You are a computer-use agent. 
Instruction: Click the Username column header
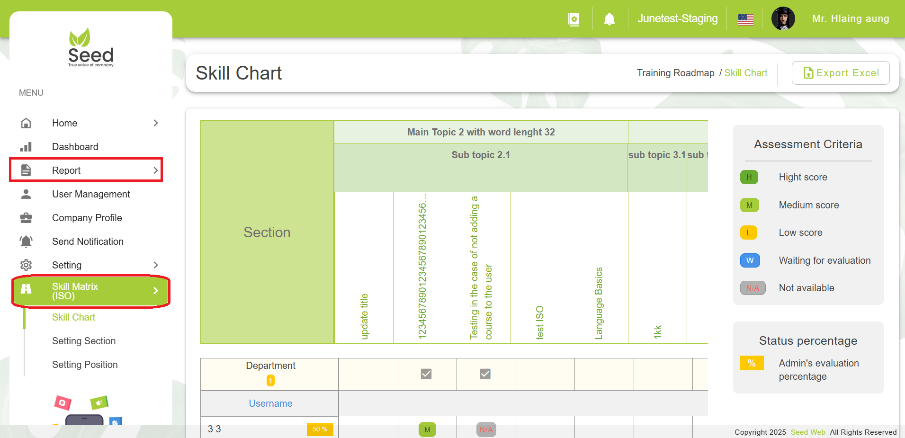270,403
